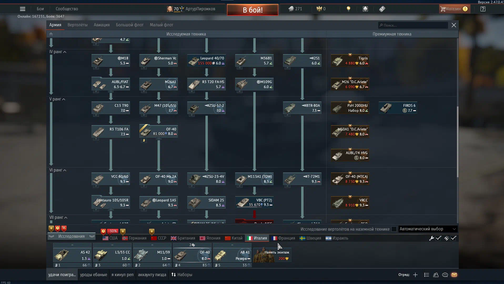The width and height of the screenshot is (504, 284).
Task: Open the help question mark icon
Action: click(483, 9)
